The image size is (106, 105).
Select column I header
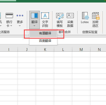coord(9,50)
